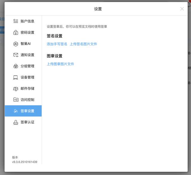Show the 设备管理 tab label
Viewport: 191px width, 175px height.
click(27, 77)
